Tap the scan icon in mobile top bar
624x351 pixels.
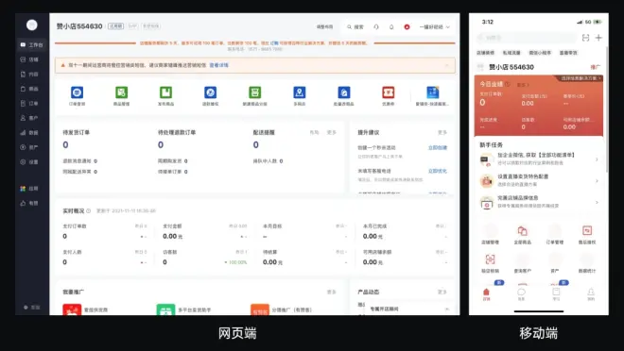585,38
